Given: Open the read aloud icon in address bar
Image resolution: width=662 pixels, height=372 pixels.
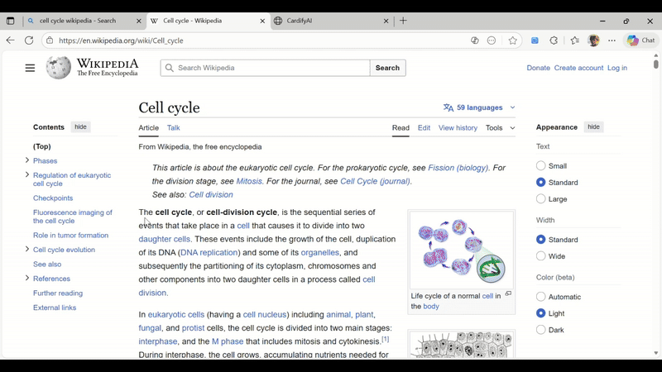Looking at the screenshot, I should coord(474,41).
